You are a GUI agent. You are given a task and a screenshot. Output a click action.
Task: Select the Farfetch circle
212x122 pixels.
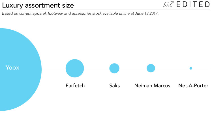[x=75, y=68]
